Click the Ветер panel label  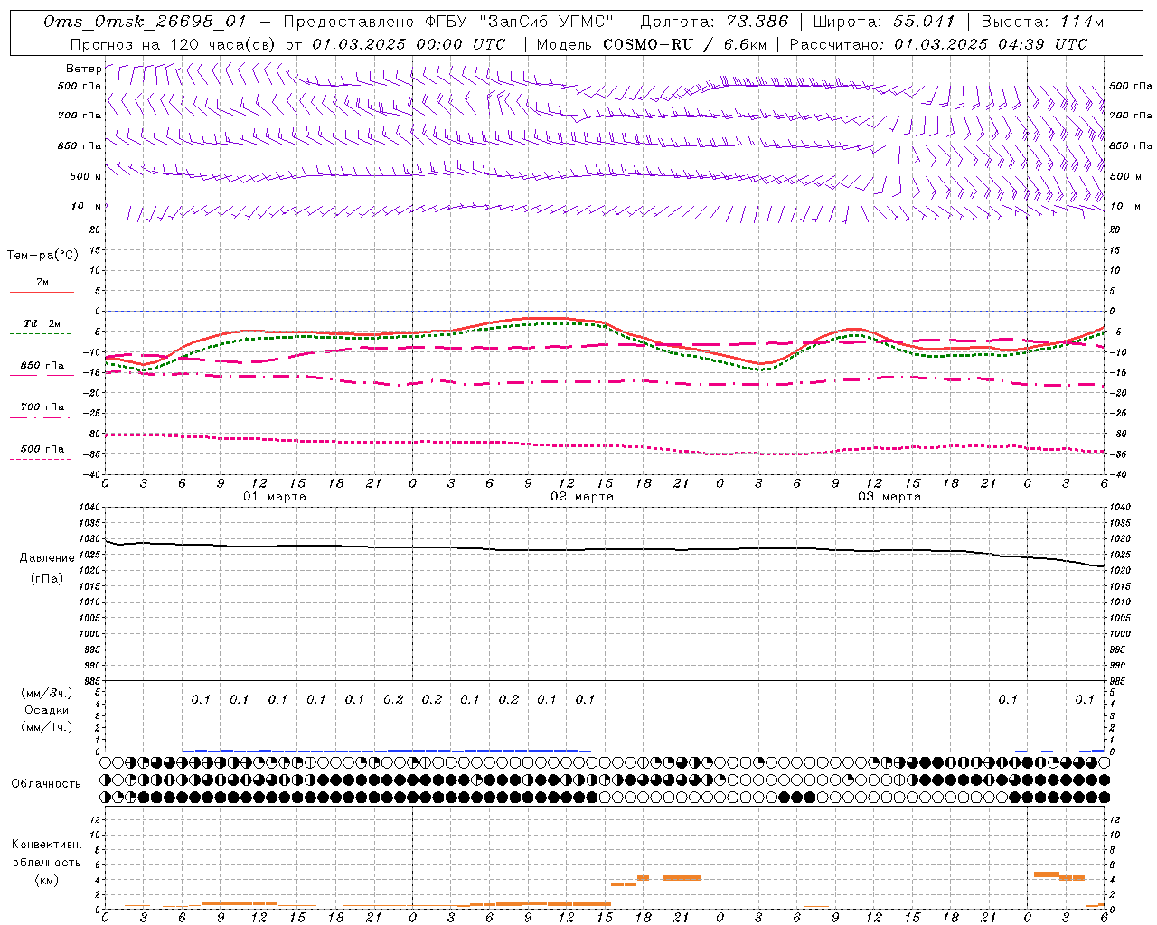pos(83,69)
